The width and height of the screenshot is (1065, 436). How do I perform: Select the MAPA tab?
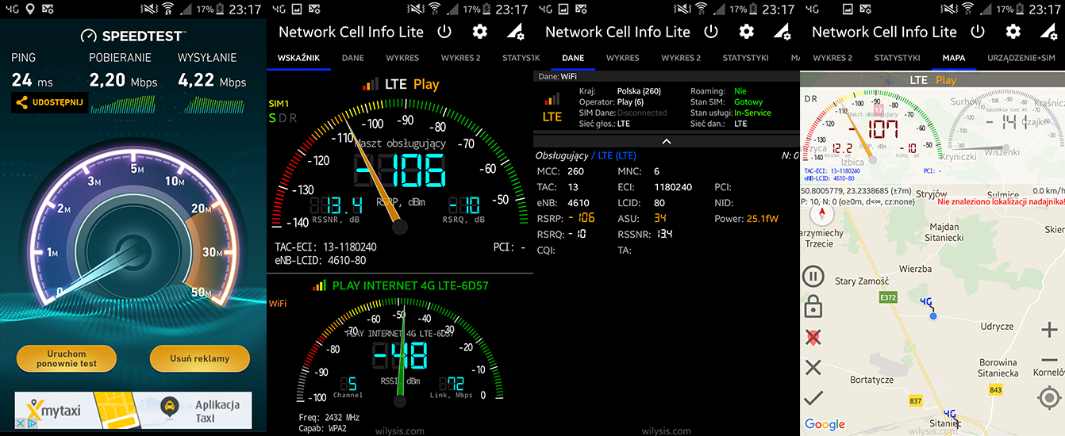click(954, 59)
